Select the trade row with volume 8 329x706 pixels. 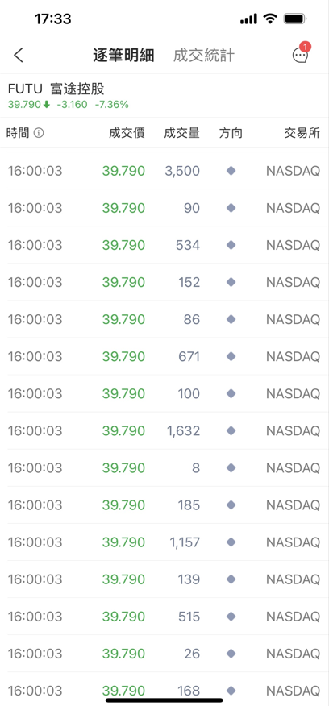click(164, 467)
